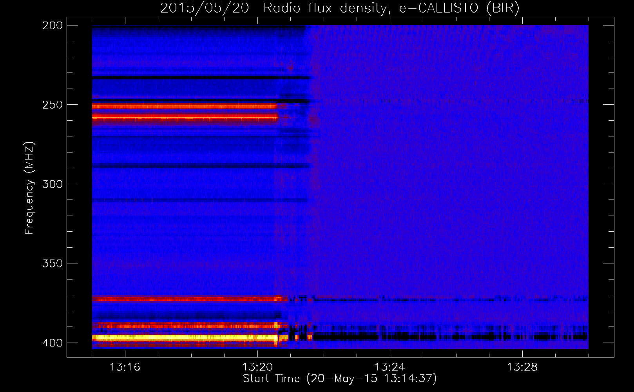Click the 13:24 time tick label
Screen dimensions: 634x392
(x=390, y=367)
